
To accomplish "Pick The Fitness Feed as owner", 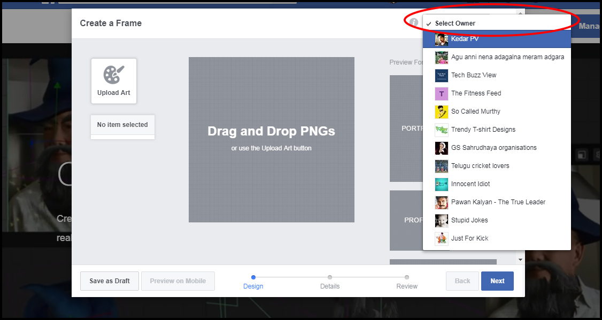I will [497, 93].
